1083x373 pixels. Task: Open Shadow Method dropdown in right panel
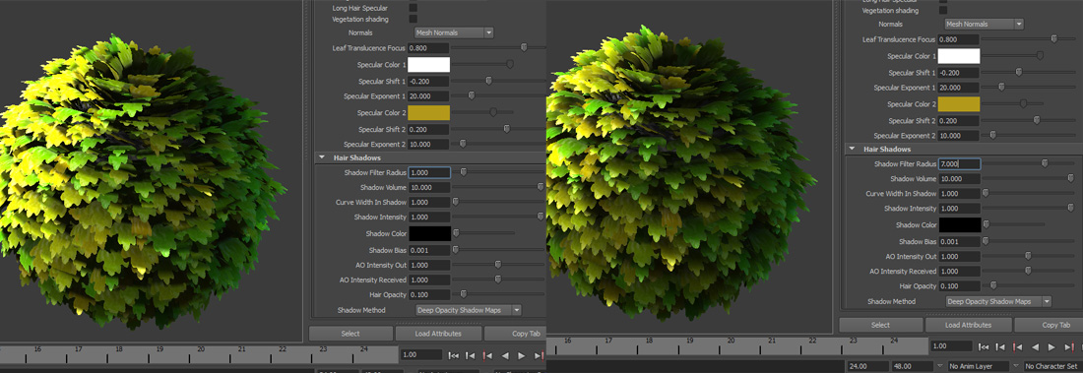point(997,302)
